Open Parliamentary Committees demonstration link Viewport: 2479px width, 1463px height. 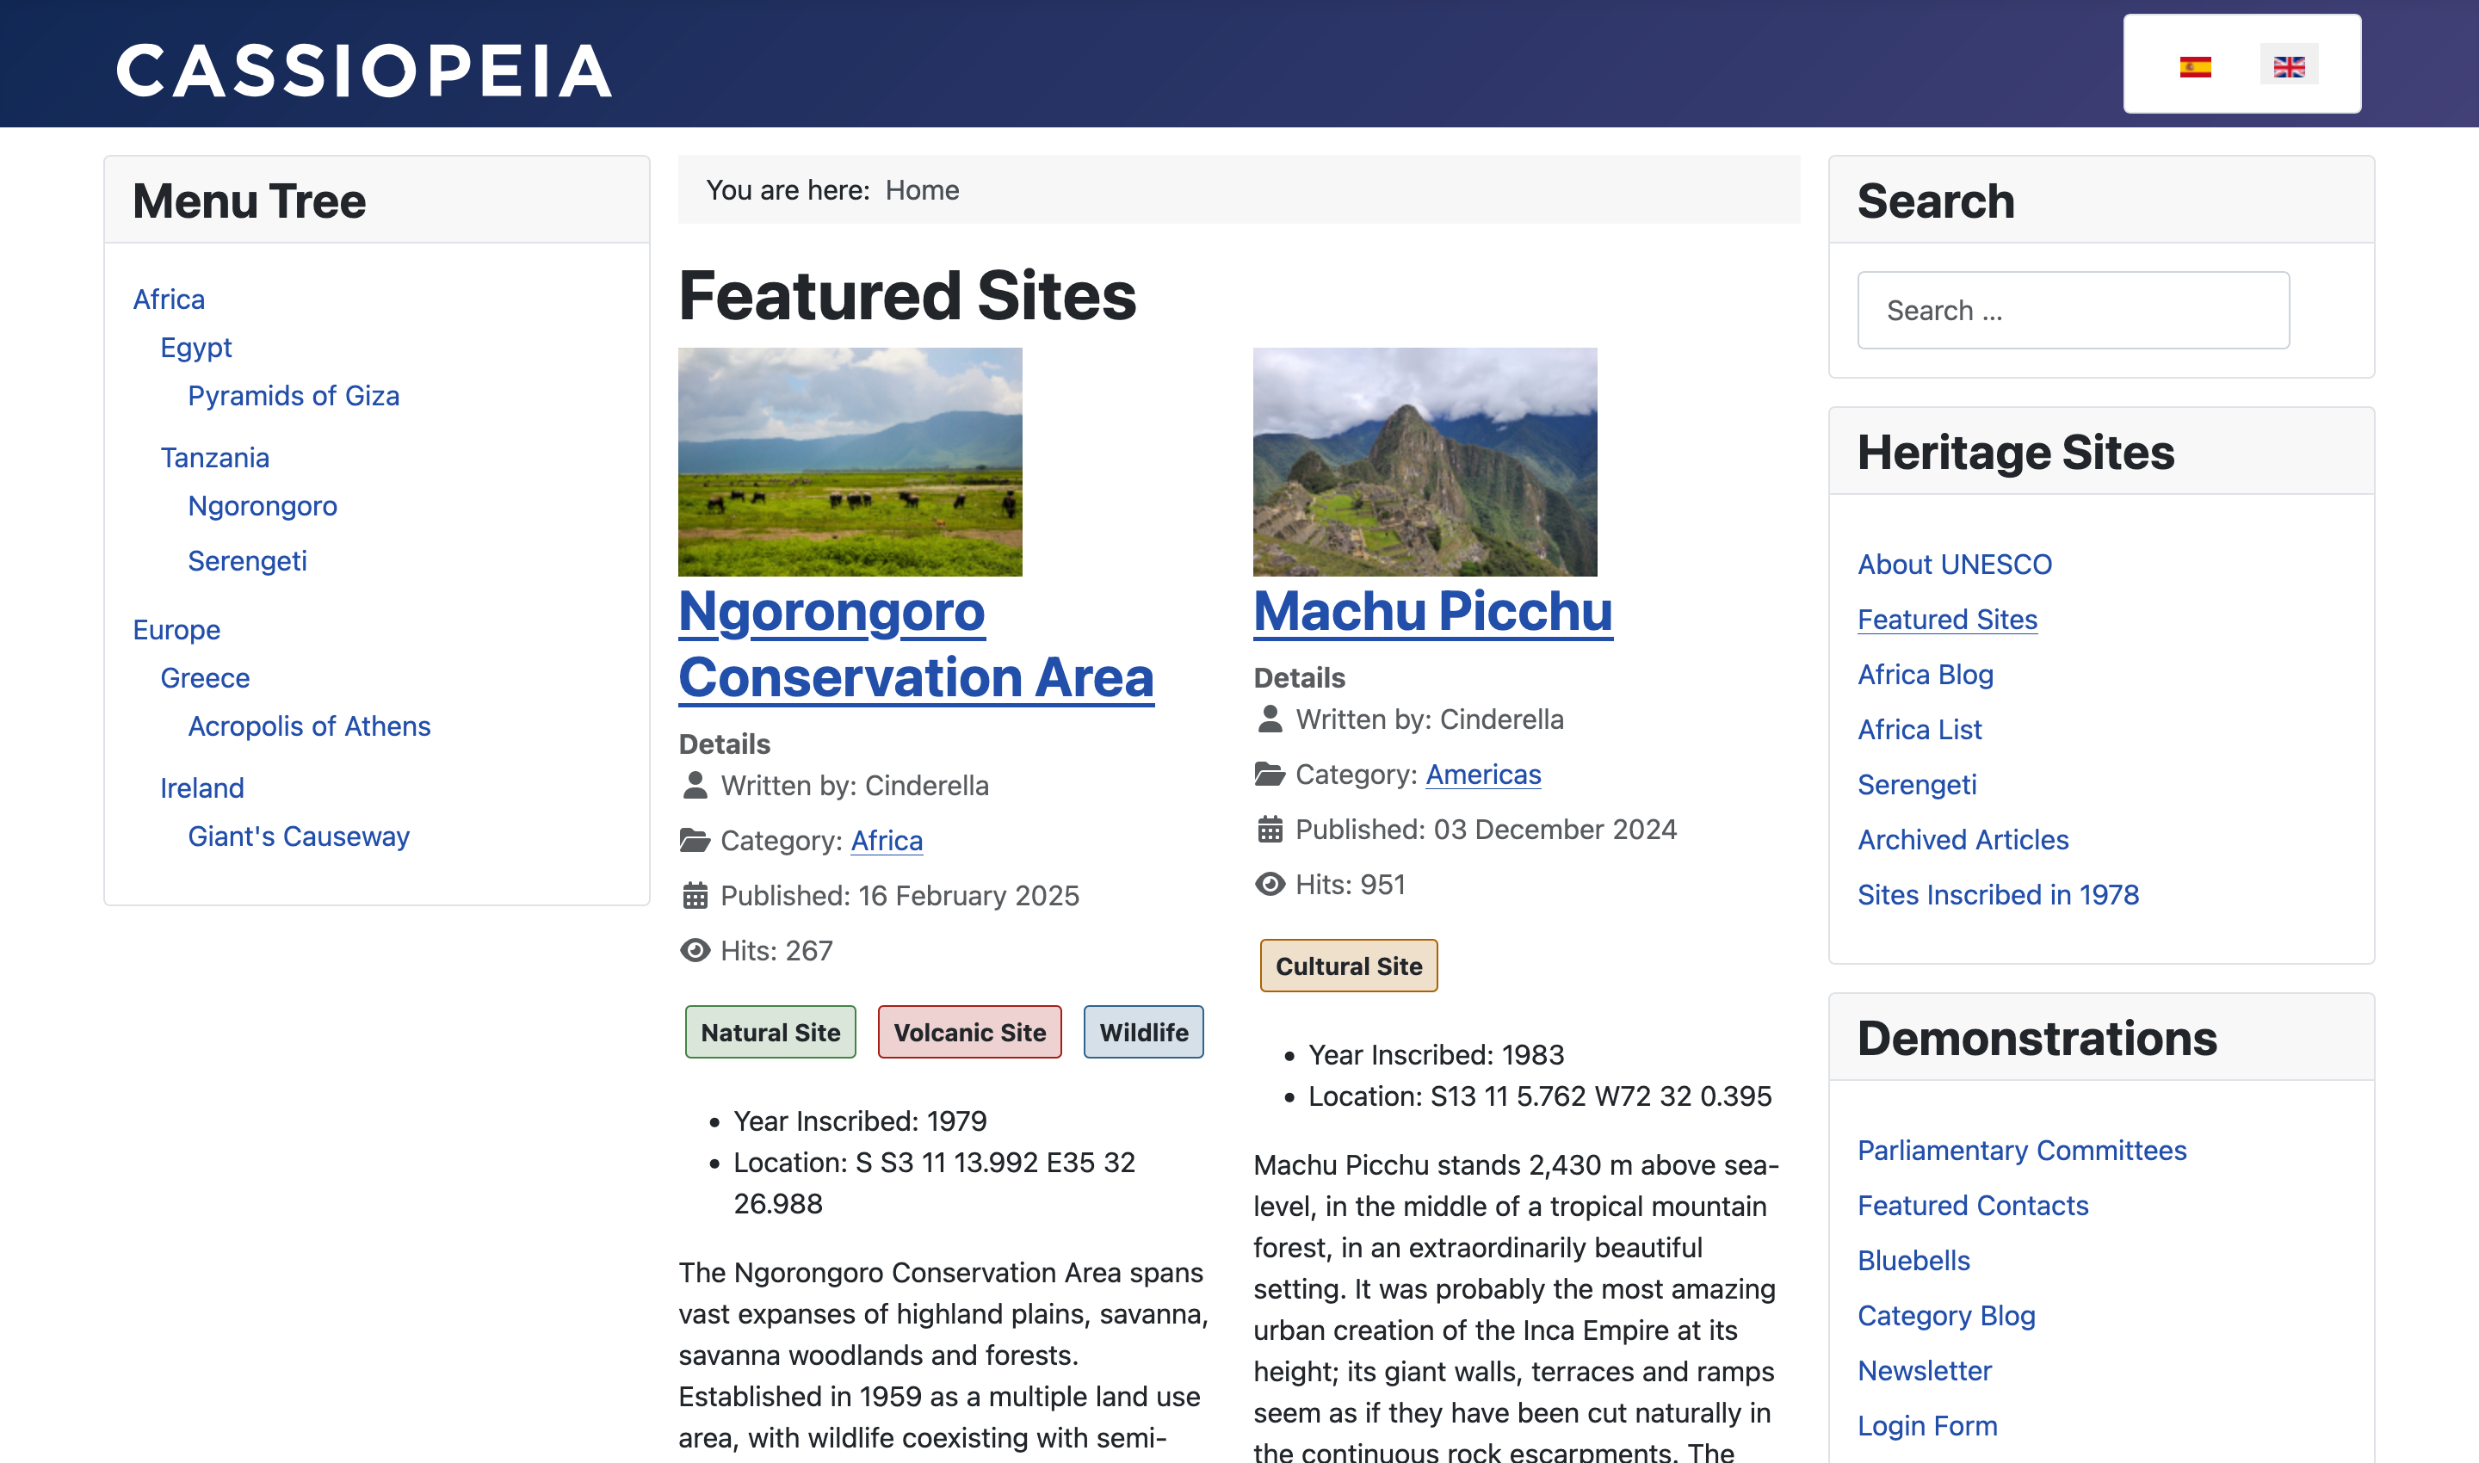pyautogui.click(x=2021, y=1151)
